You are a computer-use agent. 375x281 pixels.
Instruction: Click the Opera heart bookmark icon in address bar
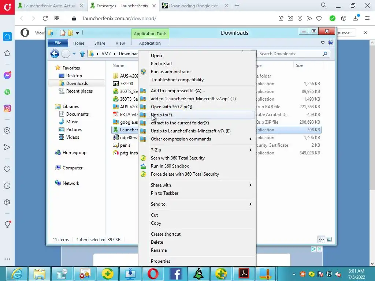[319, 18]
